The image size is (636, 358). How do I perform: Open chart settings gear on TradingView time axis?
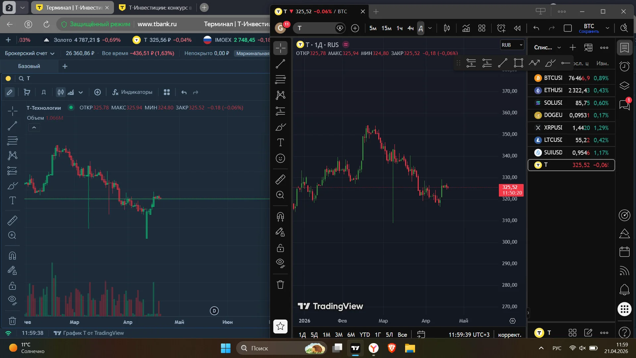(512, 321)
